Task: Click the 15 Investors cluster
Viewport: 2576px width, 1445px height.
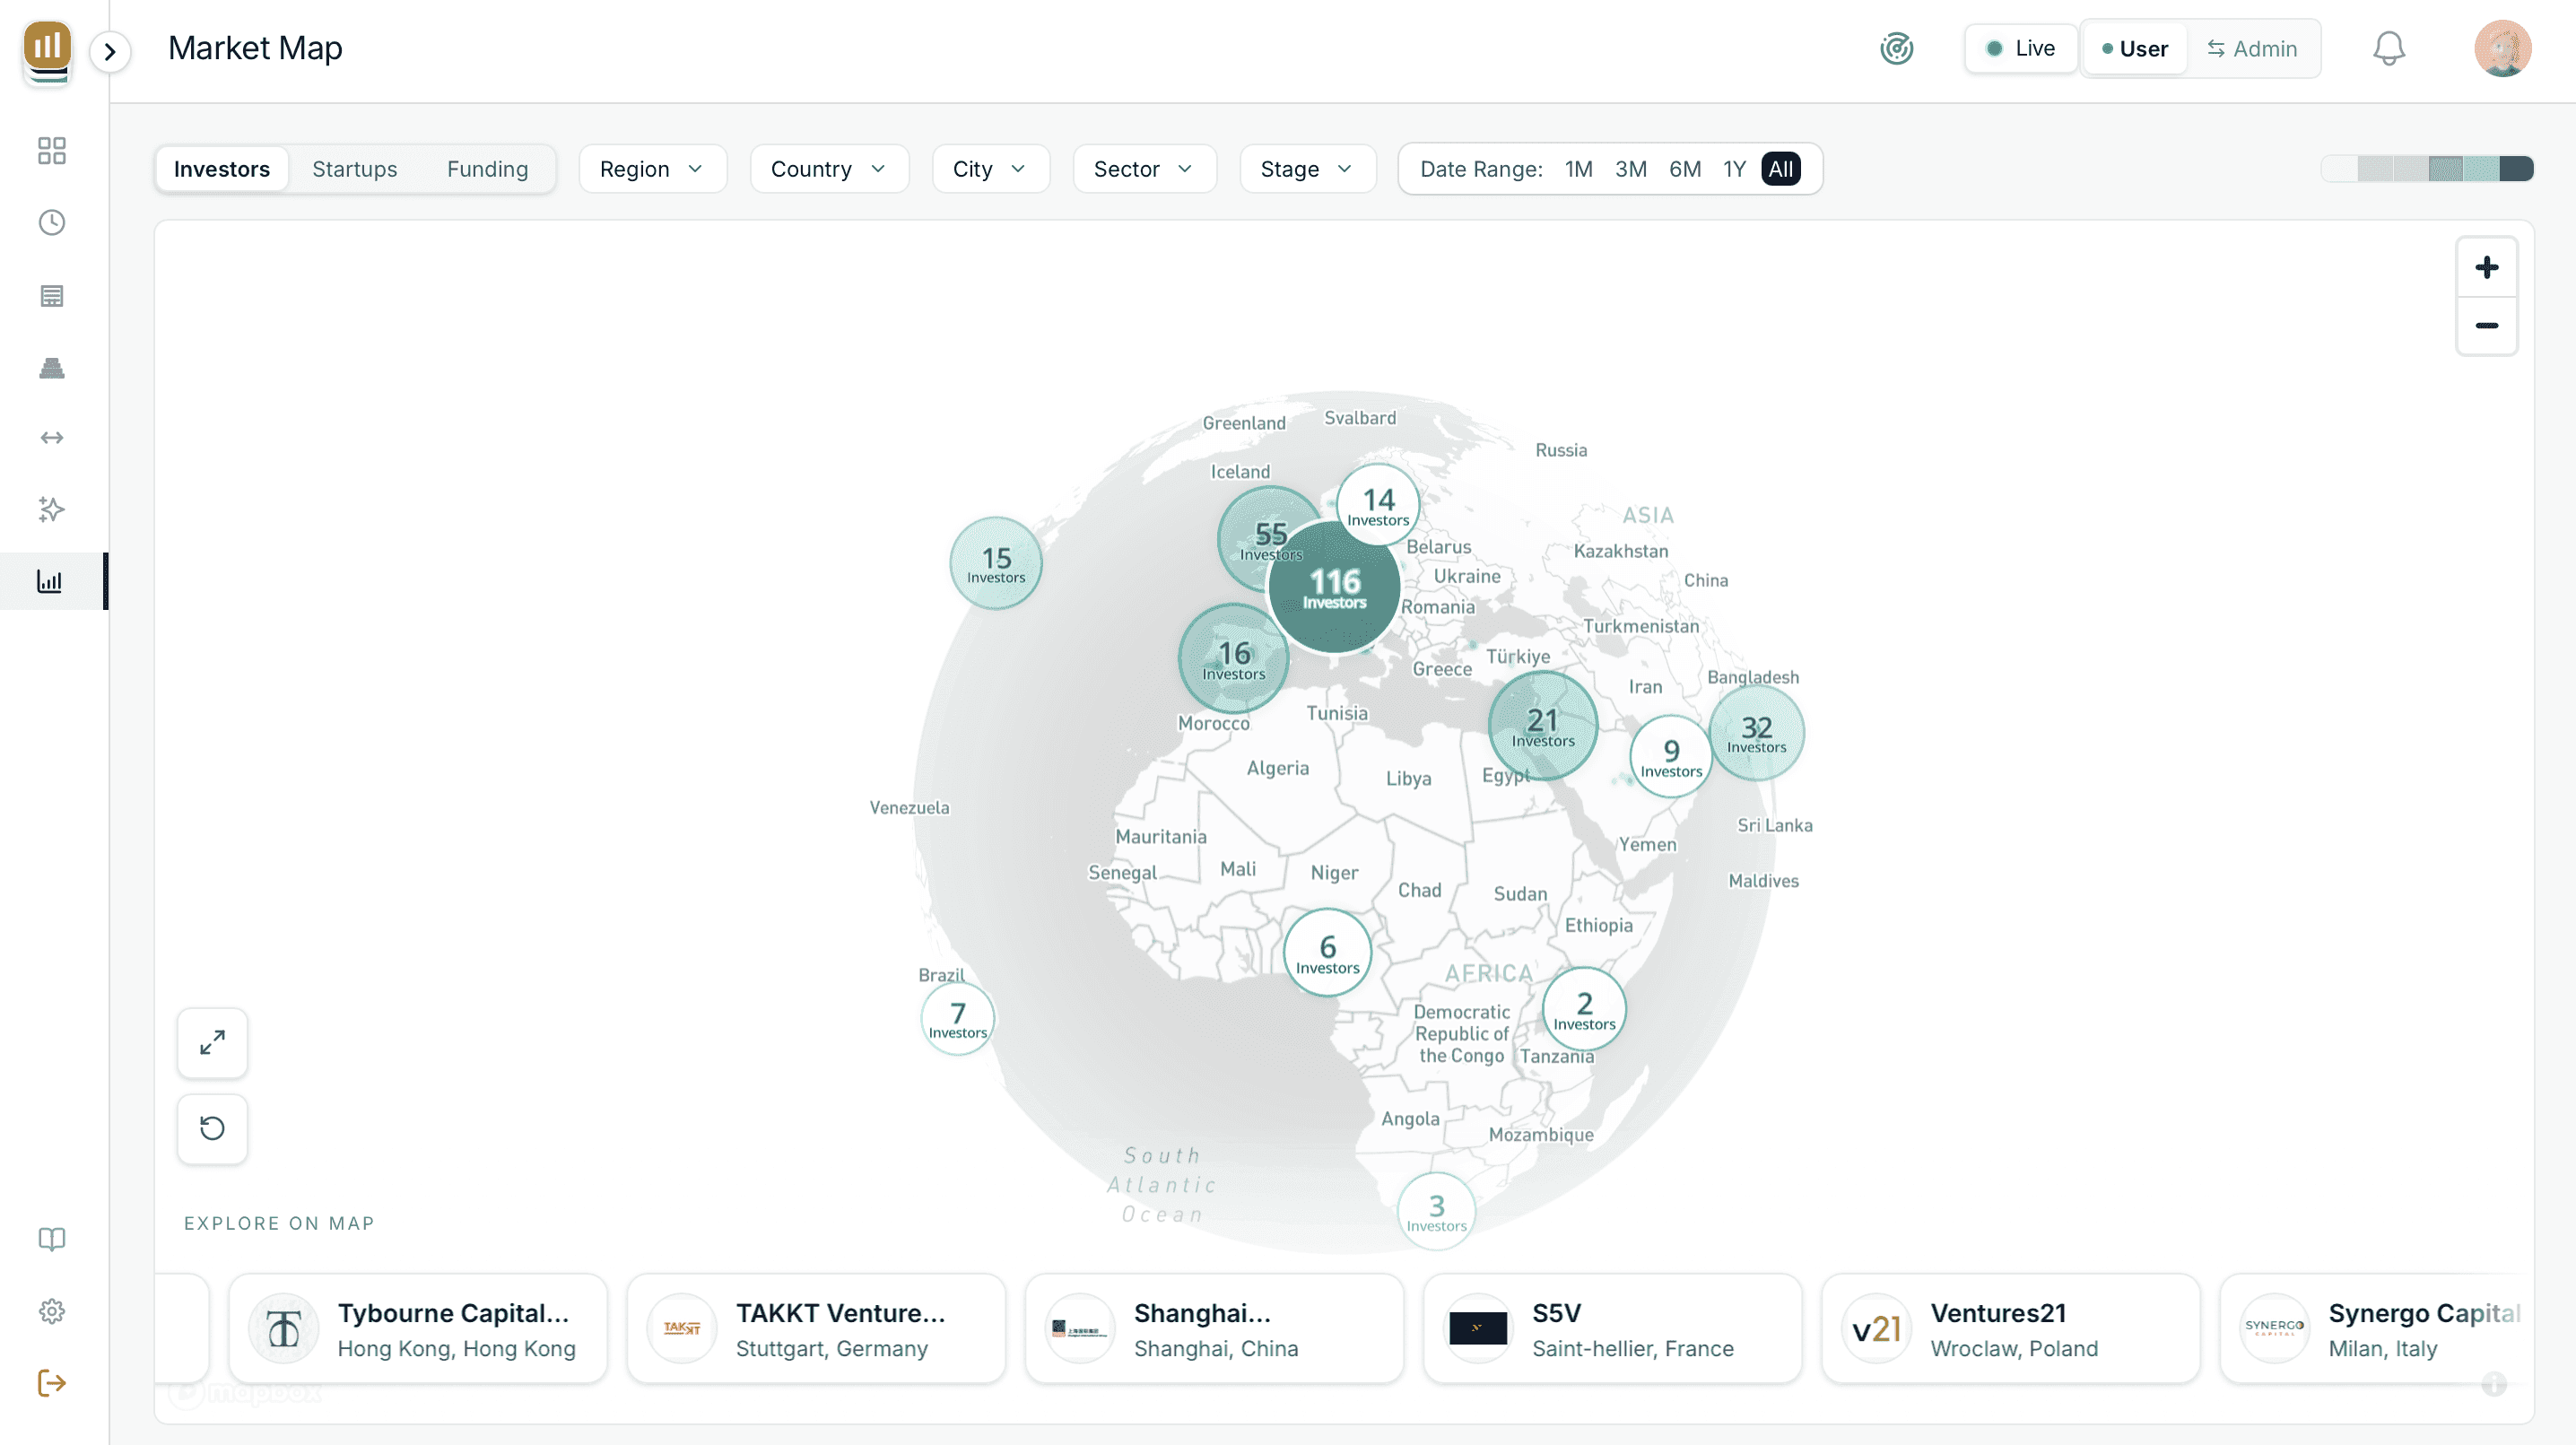Action: point(996,563)
